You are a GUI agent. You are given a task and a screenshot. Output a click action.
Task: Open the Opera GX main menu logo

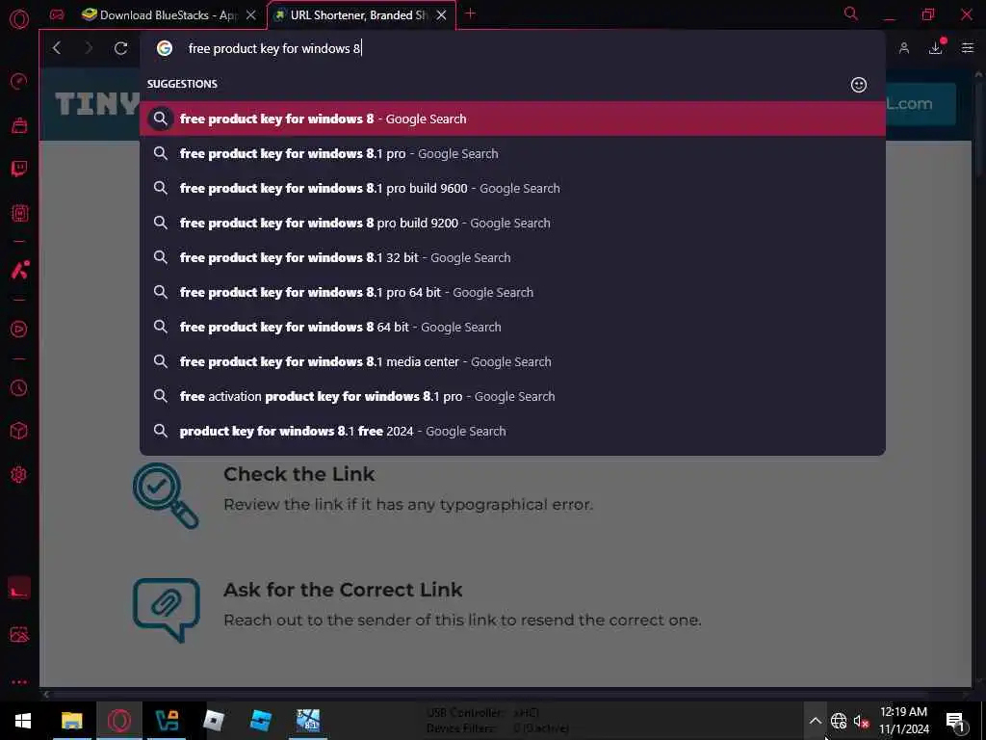pos(19,19)
